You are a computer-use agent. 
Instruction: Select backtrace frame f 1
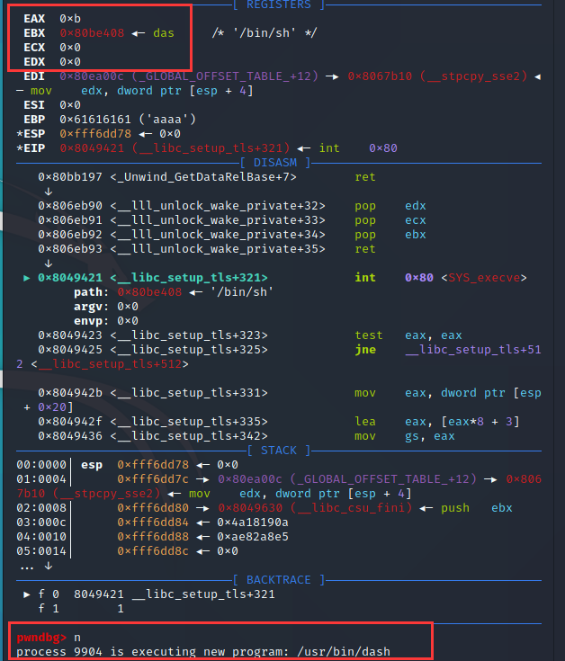coord(81,609)
